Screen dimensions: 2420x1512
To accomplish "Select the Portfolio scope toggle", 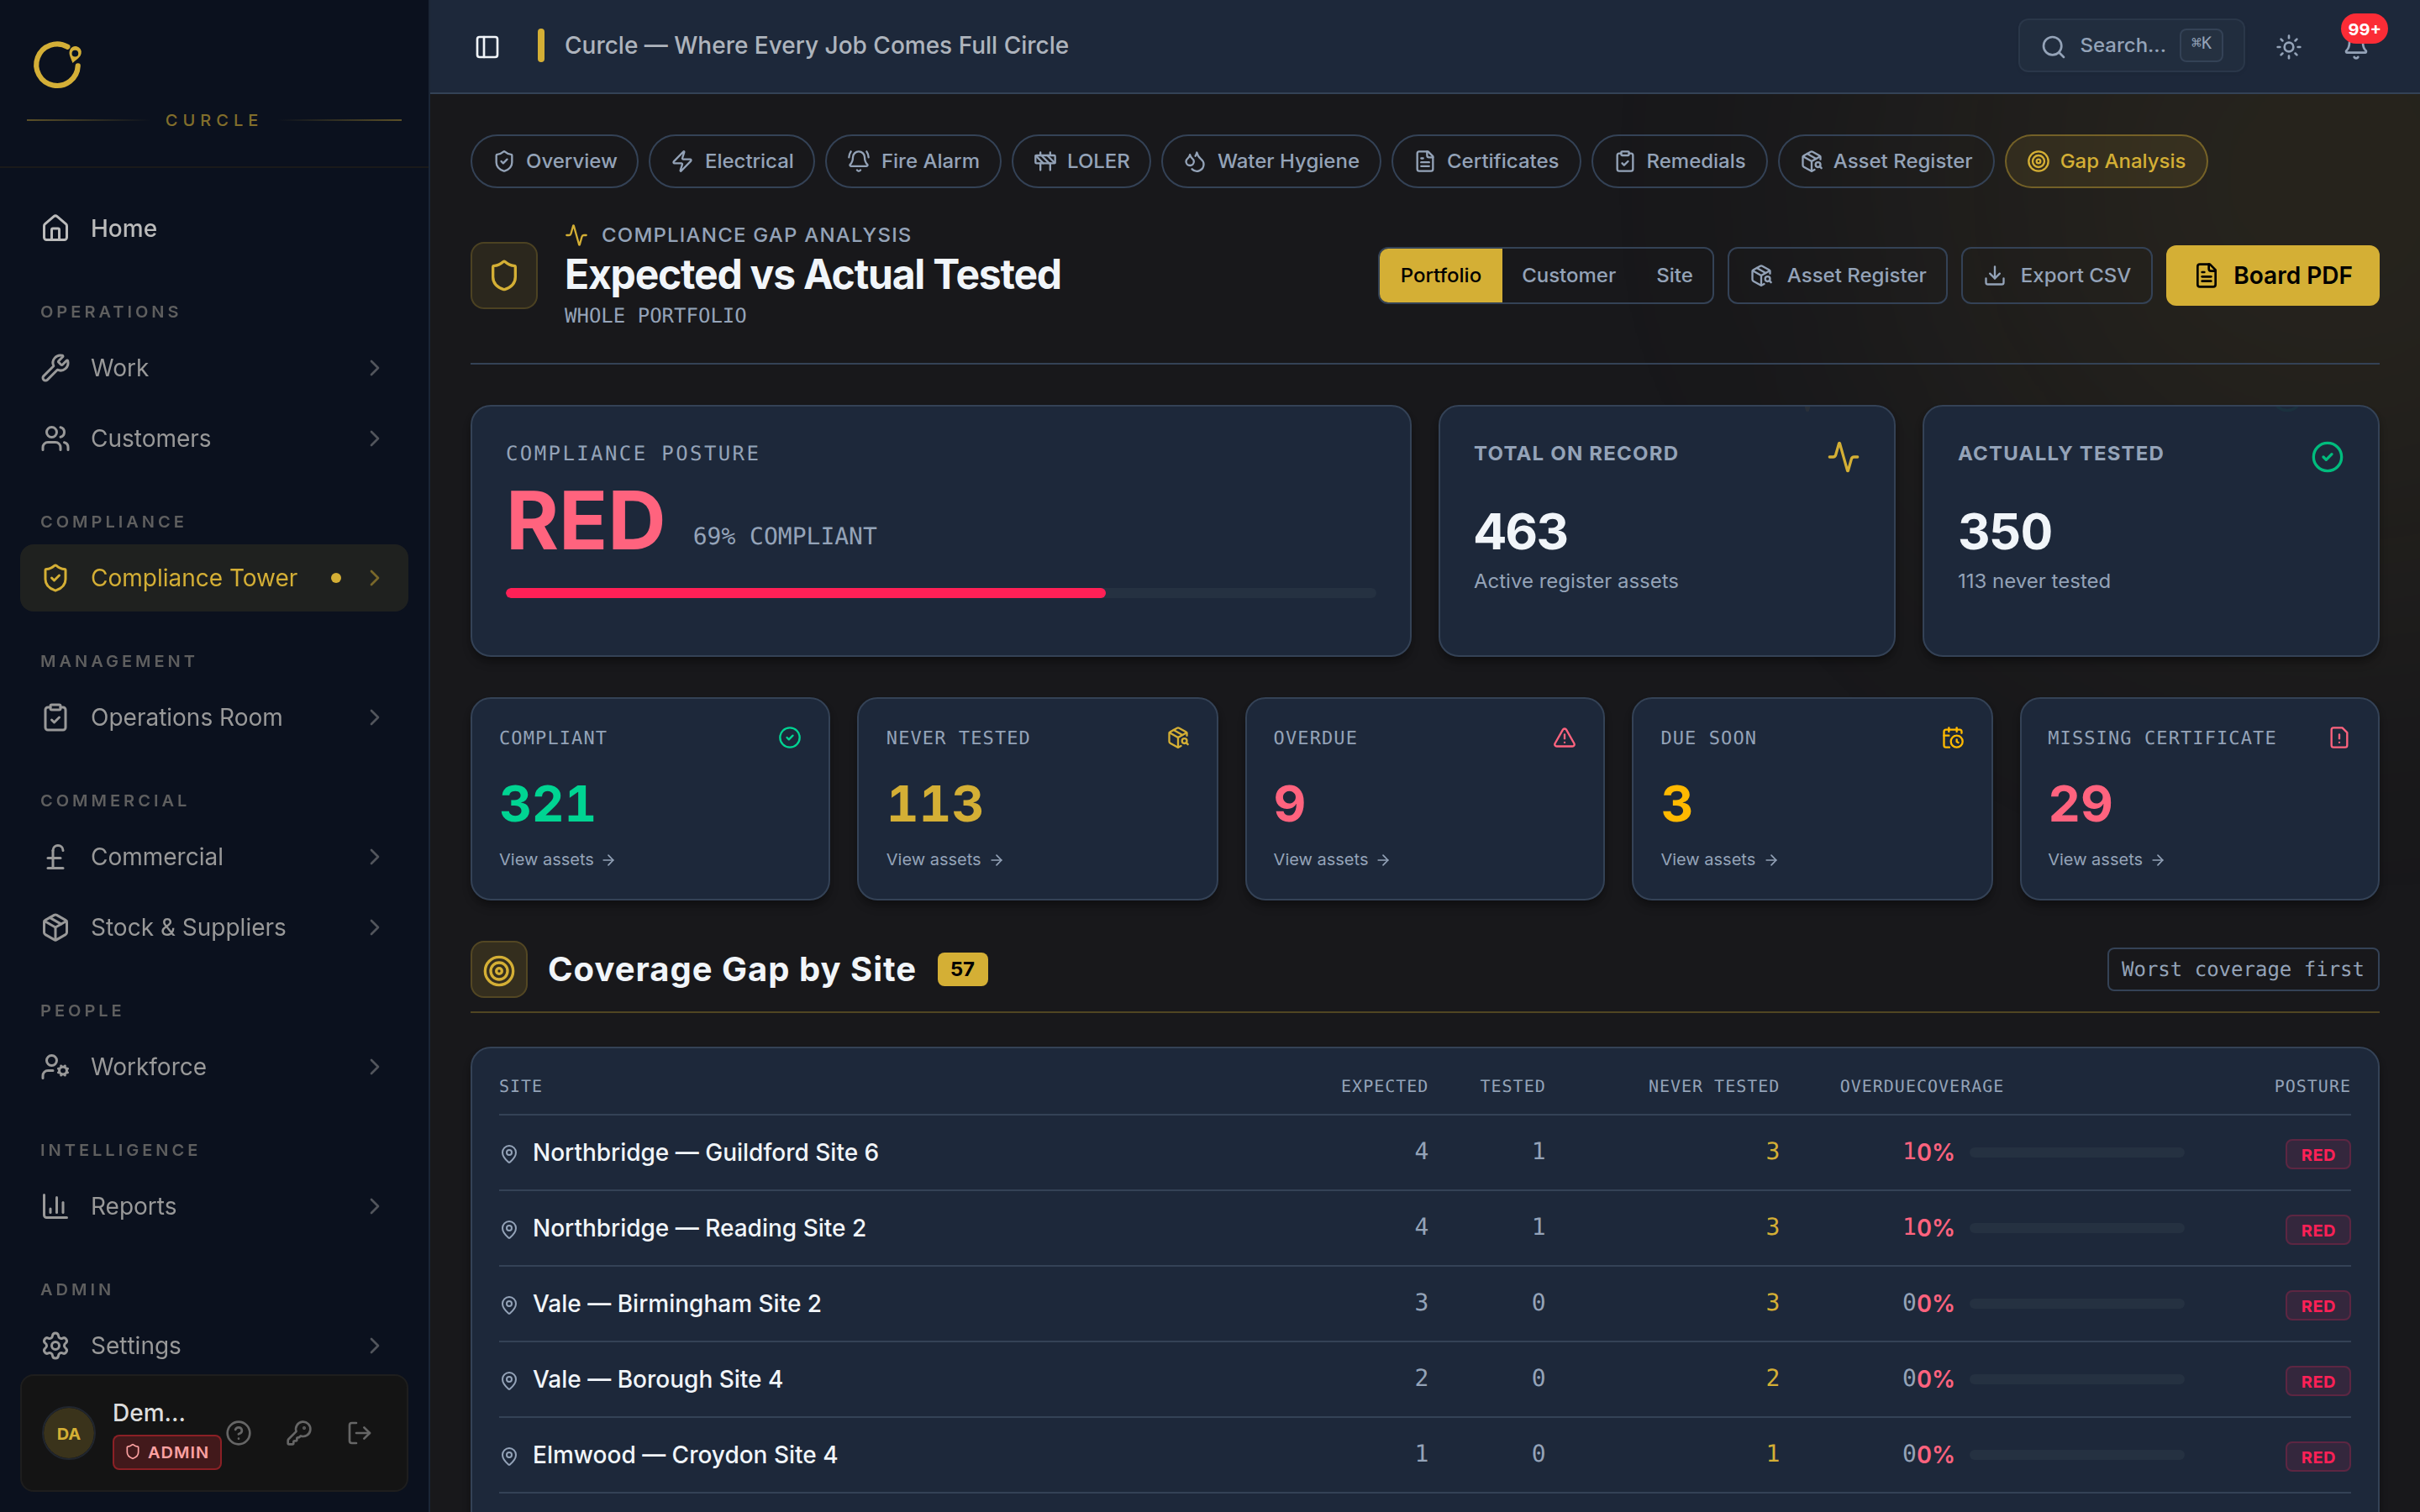I will 1440,275.
